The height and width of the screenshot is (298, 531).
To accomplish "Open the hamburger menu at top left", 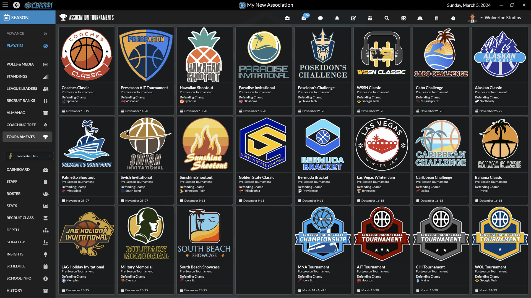I will (x=5, y=5).
